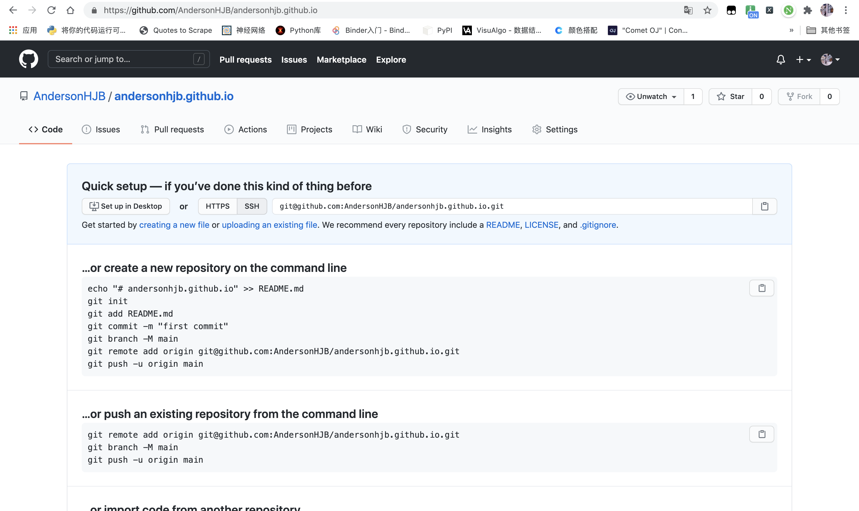Expand the user avatar menu

click(x=830, y=60)
